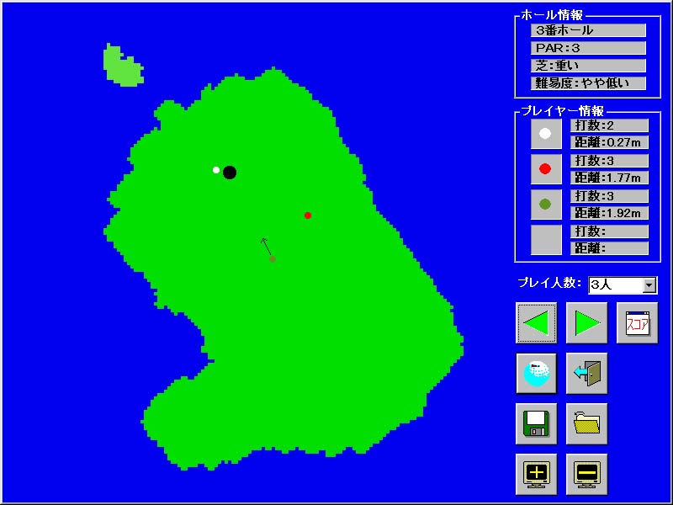673x505 pixels.
Task: Open the score card (スコア) window
Action: tap(637, 322)
